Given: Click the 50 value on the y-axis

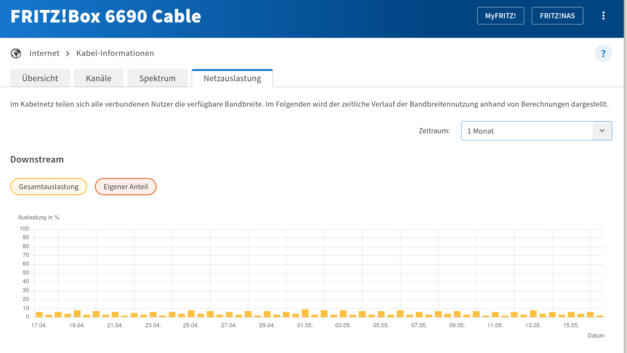Looking at the screenshot, I should pyautogui.click(x=26, y=273).
